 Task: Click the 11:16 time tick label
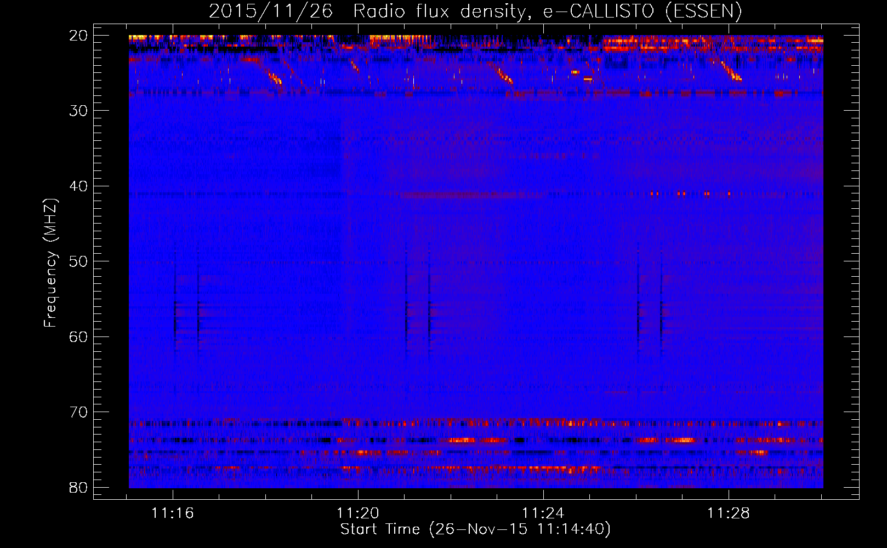pos(173,513)
